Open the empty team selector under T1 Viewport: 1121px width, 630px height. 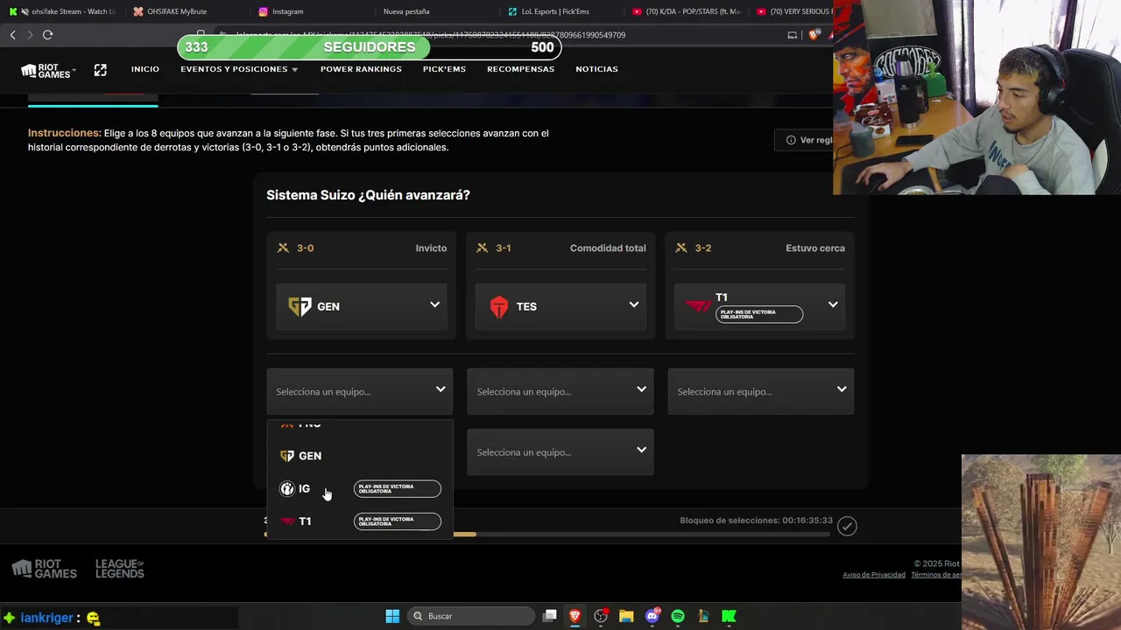tap(761, 391)
